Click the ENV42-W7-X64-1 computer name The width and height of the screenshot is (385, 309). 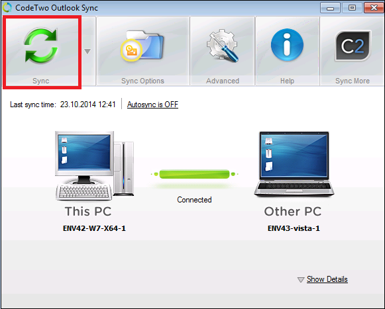[94, 228]
